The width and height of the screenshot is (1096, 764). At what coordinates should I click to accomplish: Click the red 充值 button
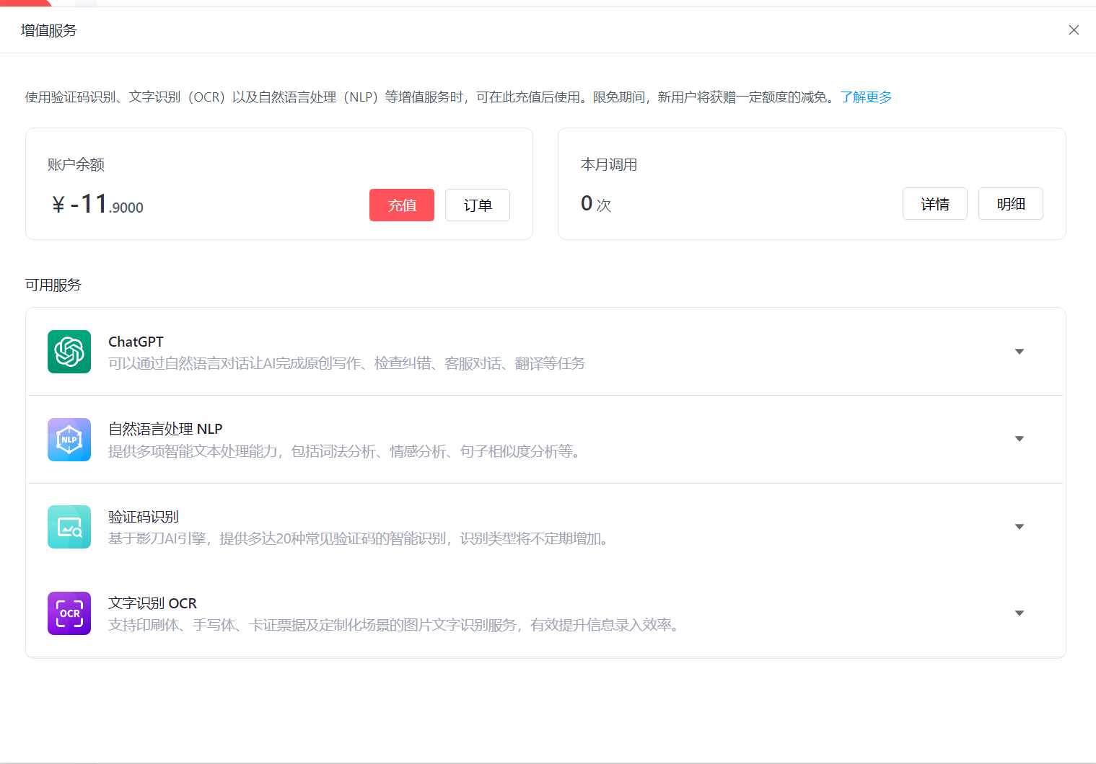(x=402, y=205)
